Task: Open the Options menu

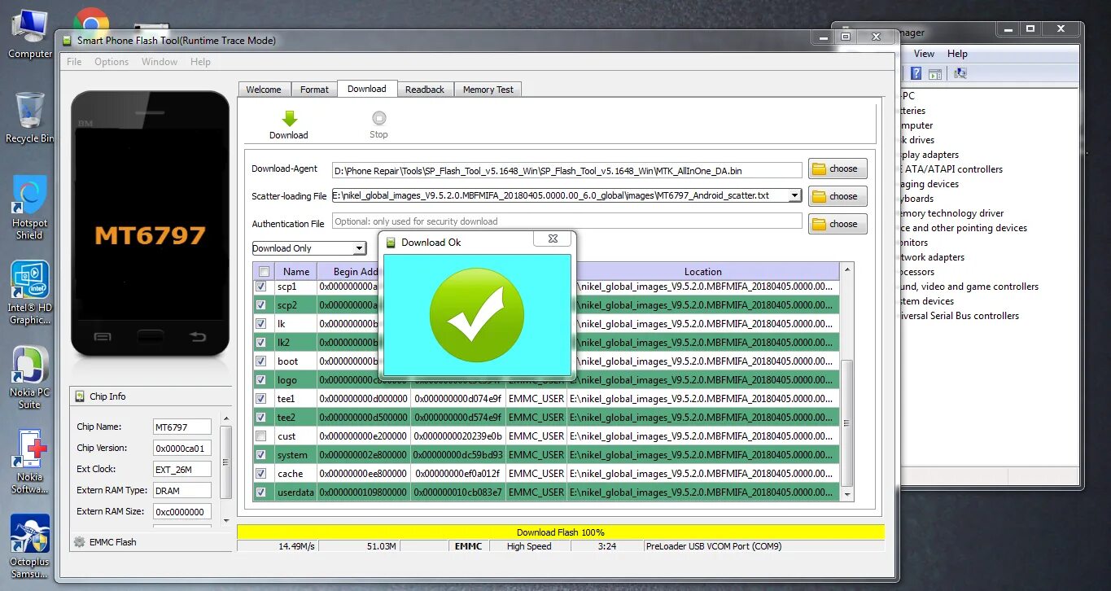Action: (112, 62)
